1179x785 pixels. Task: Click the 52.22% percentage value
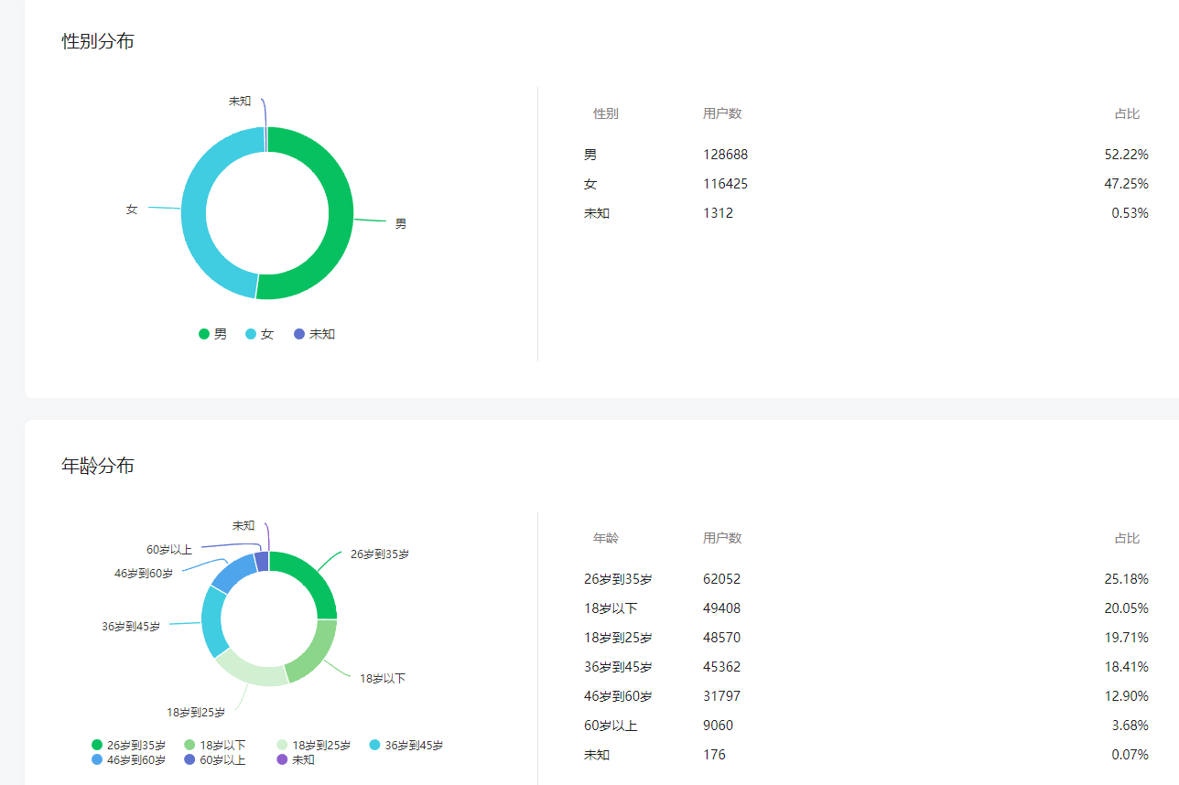coord(1127,155)
